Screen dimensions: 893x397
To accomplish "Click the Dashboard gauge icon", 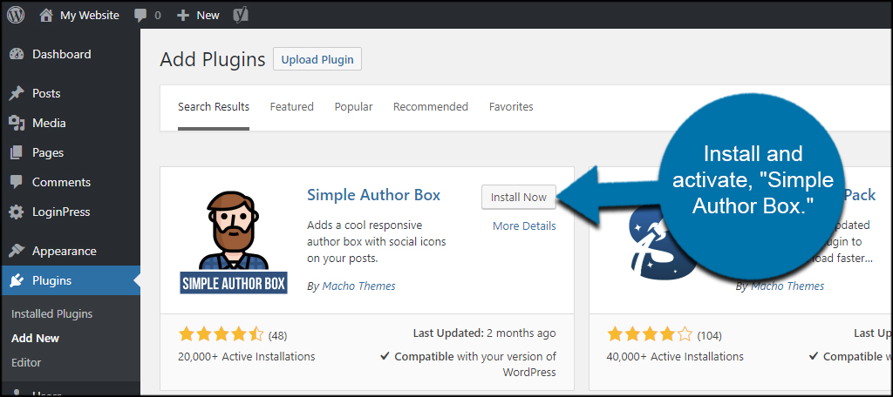I will (x=17, y=55).
